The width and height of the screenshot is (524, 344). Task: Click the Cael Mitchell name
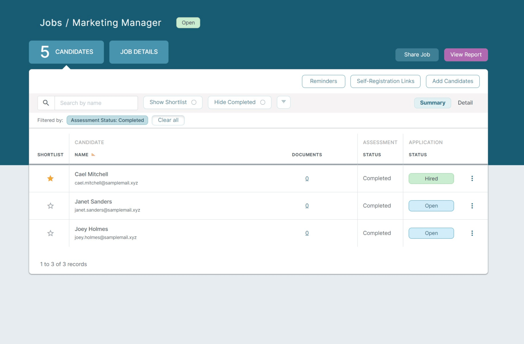click(x=91, y=174)
